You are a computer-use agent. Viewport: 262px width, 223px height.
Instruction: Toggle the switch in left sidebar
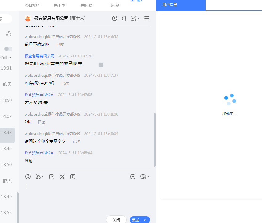[x=8, y=49]
